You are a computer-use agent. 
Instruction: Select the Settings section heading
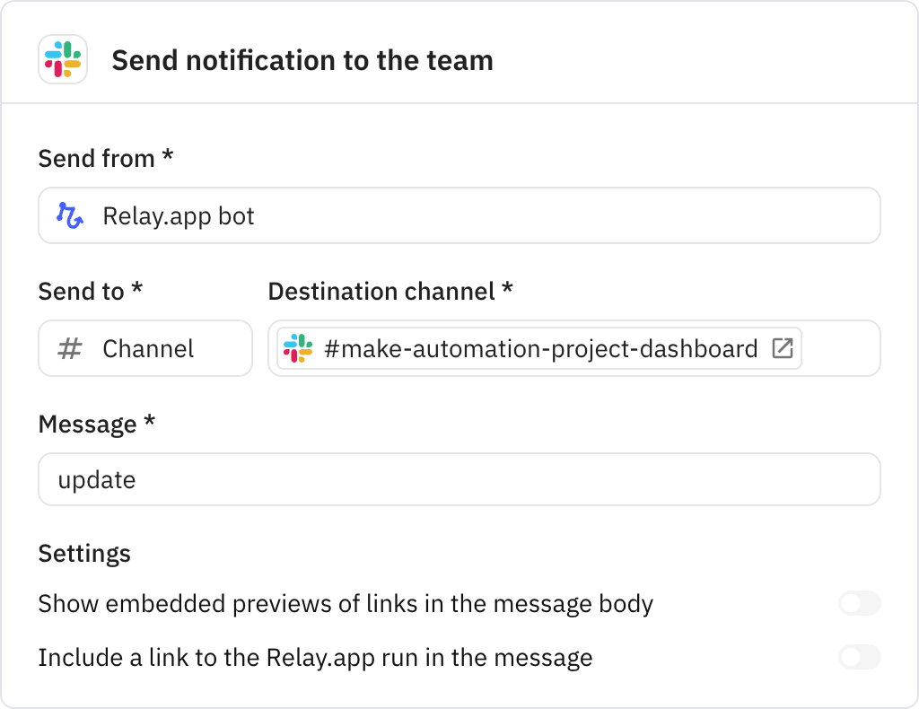pos(84,554)
